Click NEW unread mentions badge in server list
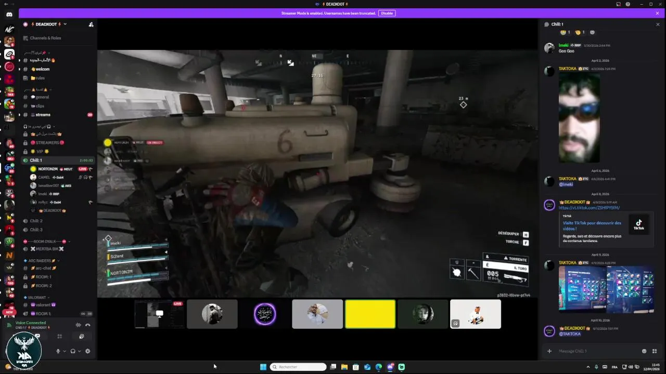Viewport: 666px width, 374px height. coord(9,313)
